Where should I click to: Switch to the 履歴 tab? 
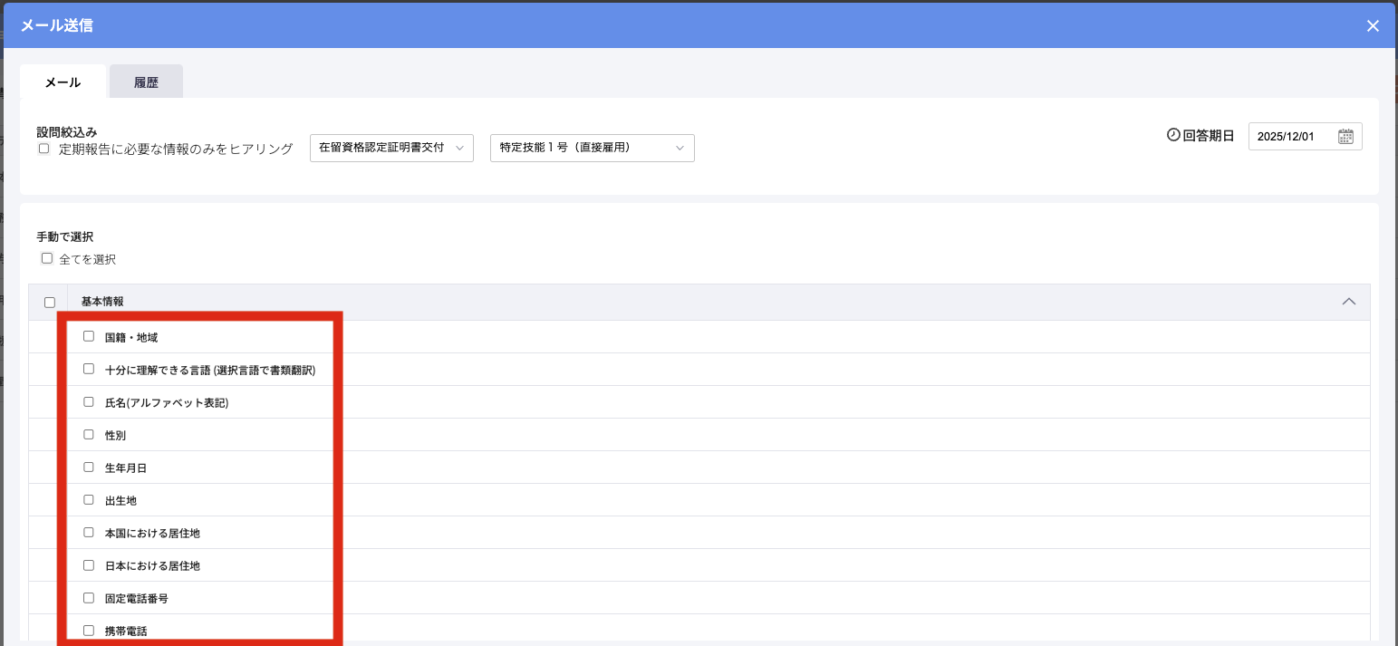tap(146, 82)
